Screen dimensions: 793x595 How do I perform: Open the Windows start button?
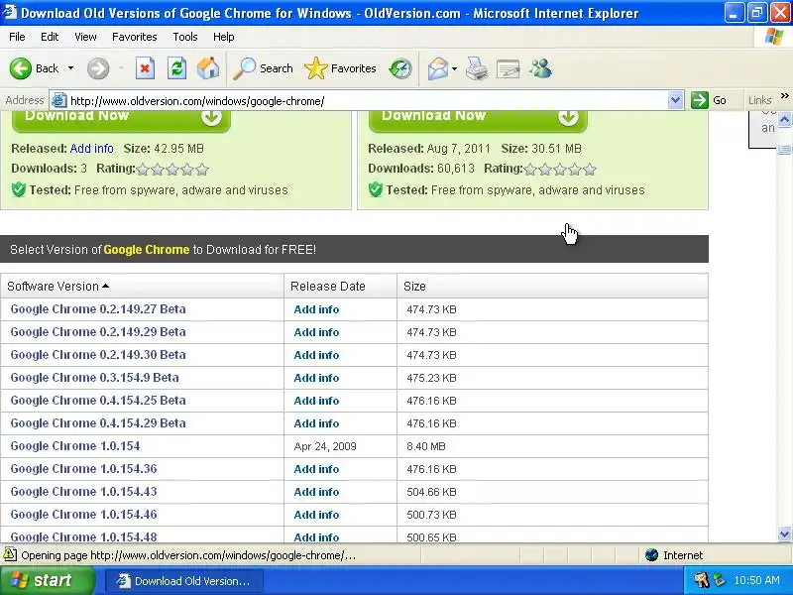click(x=47, y=580)
